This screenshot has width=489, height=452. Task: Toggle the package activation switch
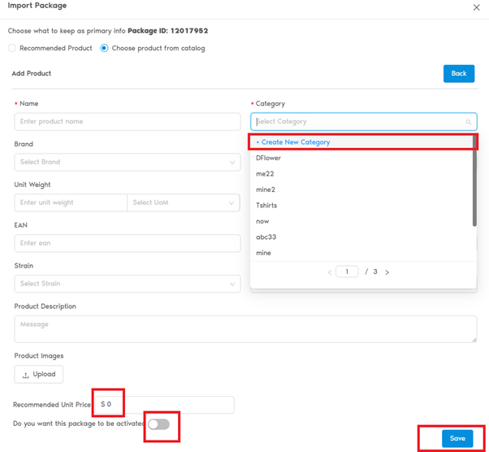[x=158, y=424]
